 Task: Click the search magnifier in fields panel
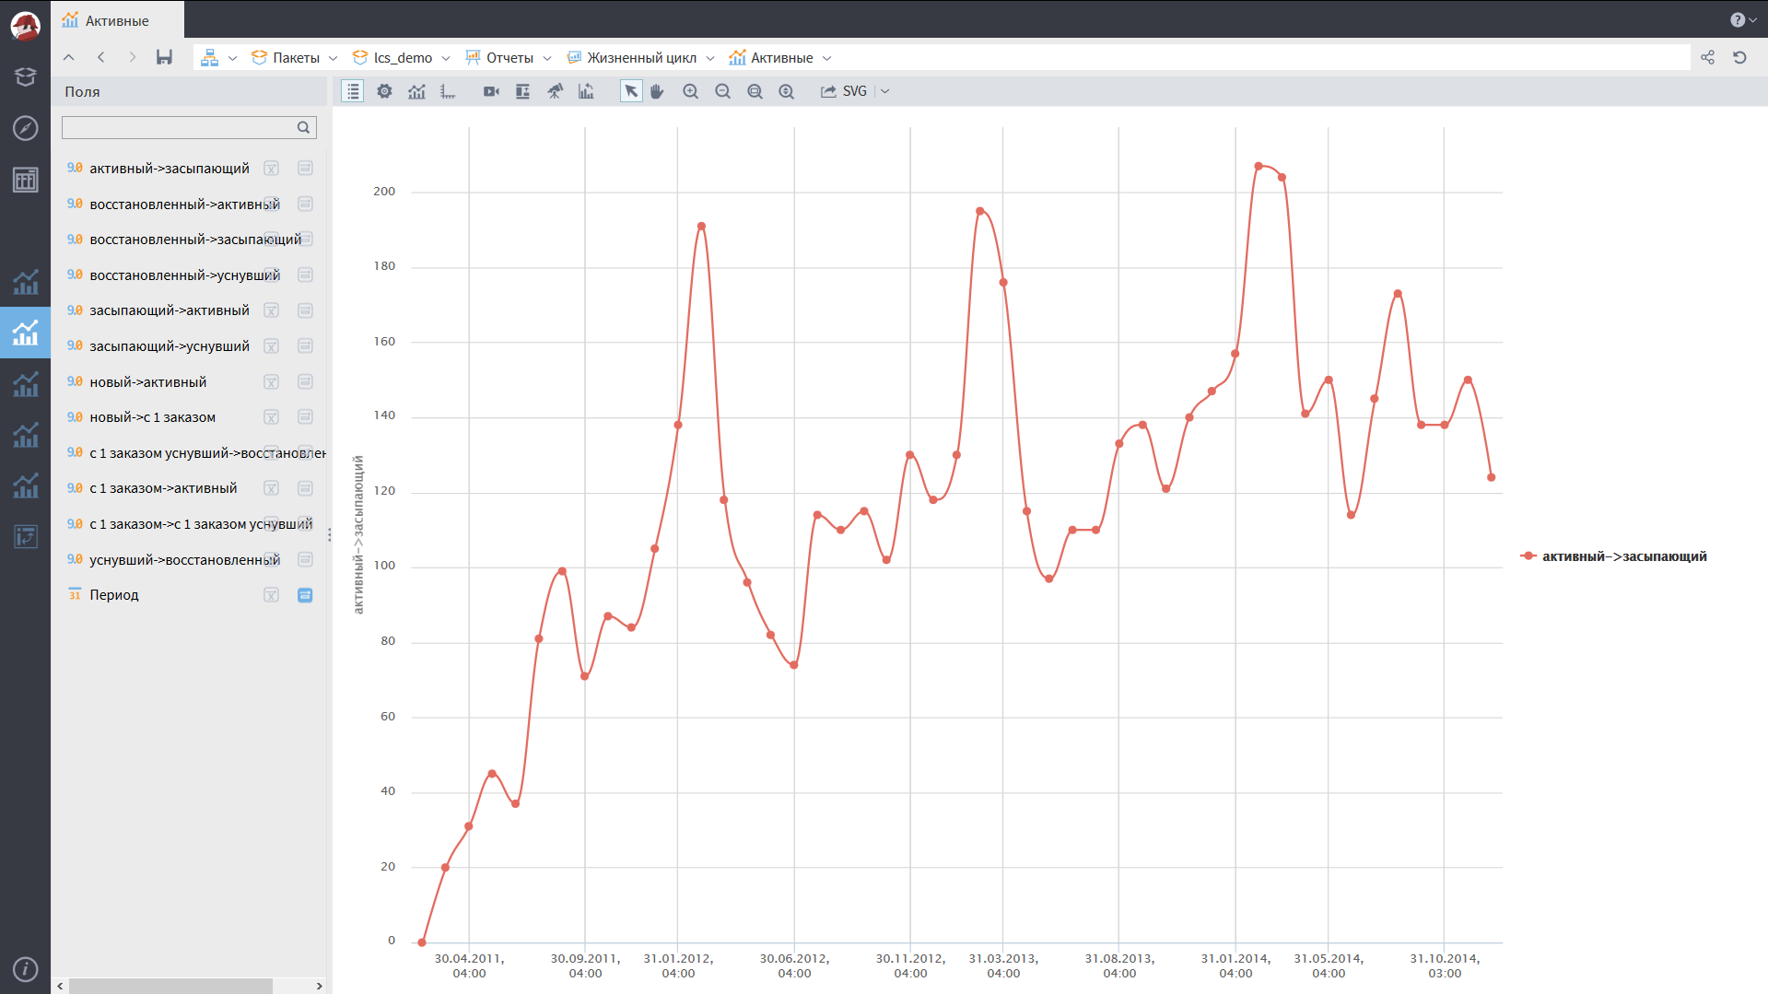(x=303, y=127)
